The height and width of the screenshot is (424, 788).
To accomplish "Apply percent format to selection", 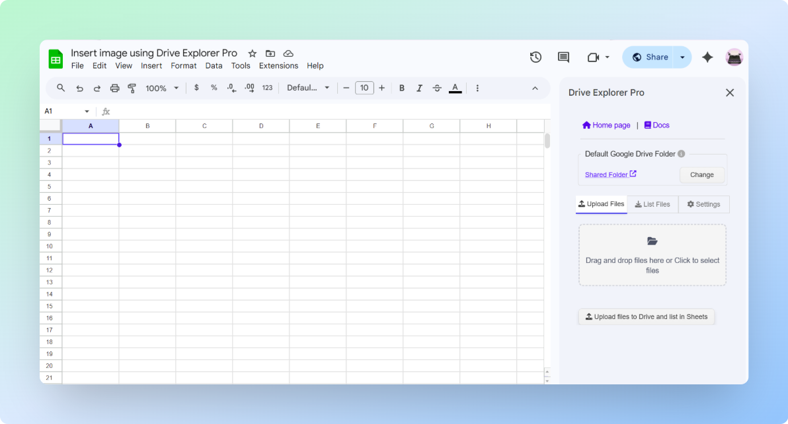I will point(212,88).
